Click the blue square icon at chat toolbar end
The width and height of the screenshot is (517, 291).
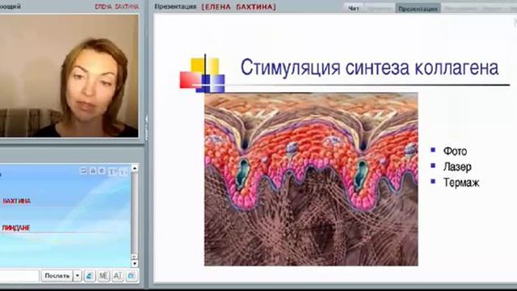tap(132, 276)
